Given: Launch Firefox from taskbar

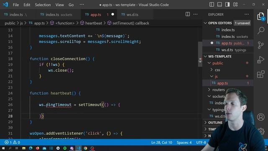Looking at the screenshot, I should pyautogui.click(x=37, y=148).
